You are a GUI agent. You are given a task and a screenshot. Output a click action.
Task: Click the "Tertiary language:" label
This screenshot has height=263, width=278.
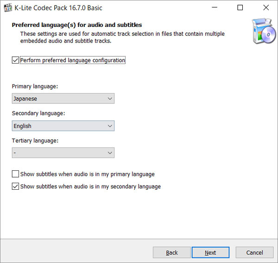point(35,141)
